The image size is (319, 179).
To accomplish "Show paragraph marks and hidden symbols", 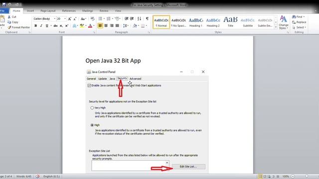I will (x=147, y=19).
